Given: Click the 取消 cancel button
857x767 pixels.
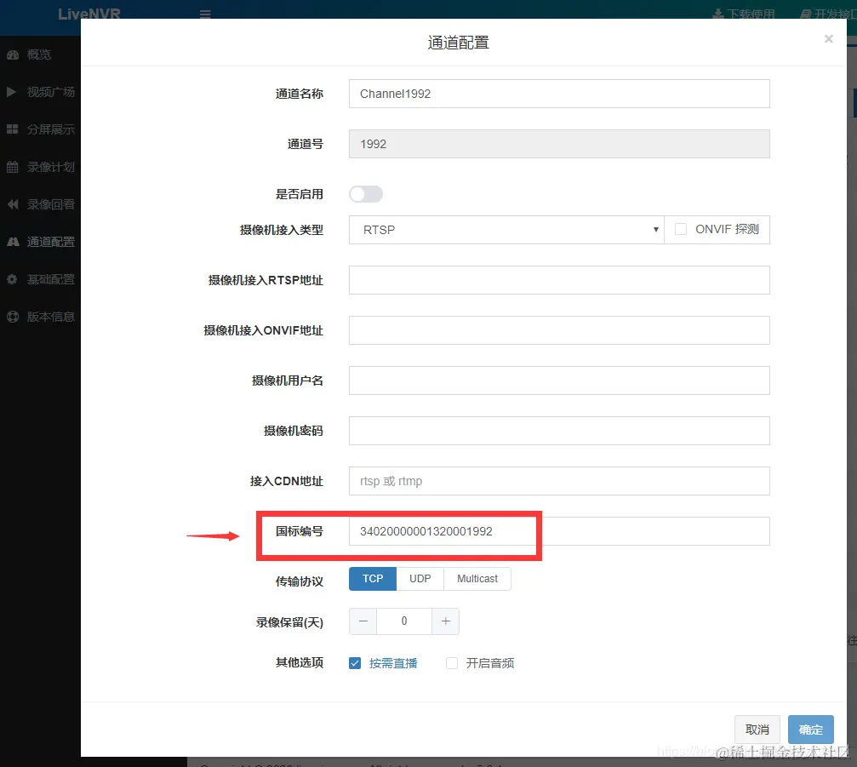Looking at the screenshot, I should point(757,730).
